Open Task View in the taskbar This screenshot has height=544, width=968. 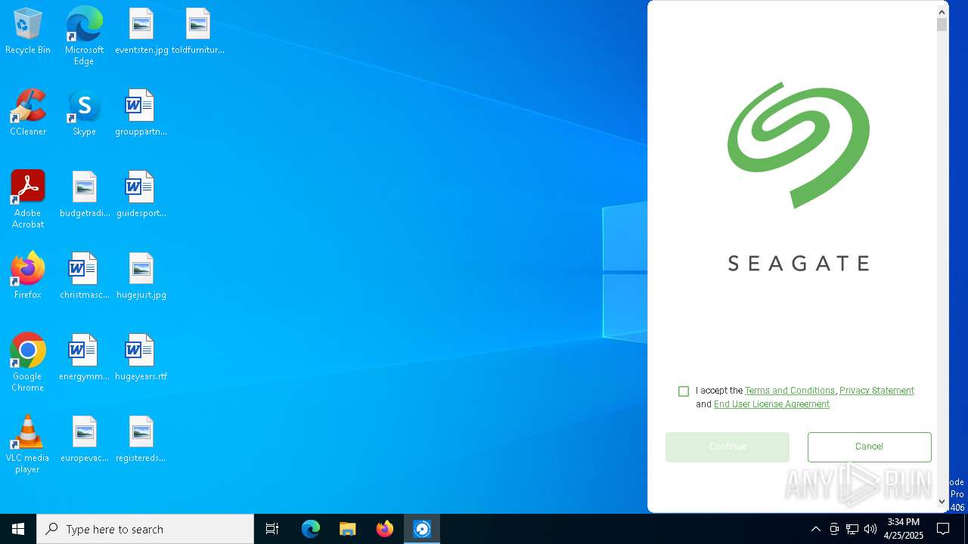tap(272, 529)
